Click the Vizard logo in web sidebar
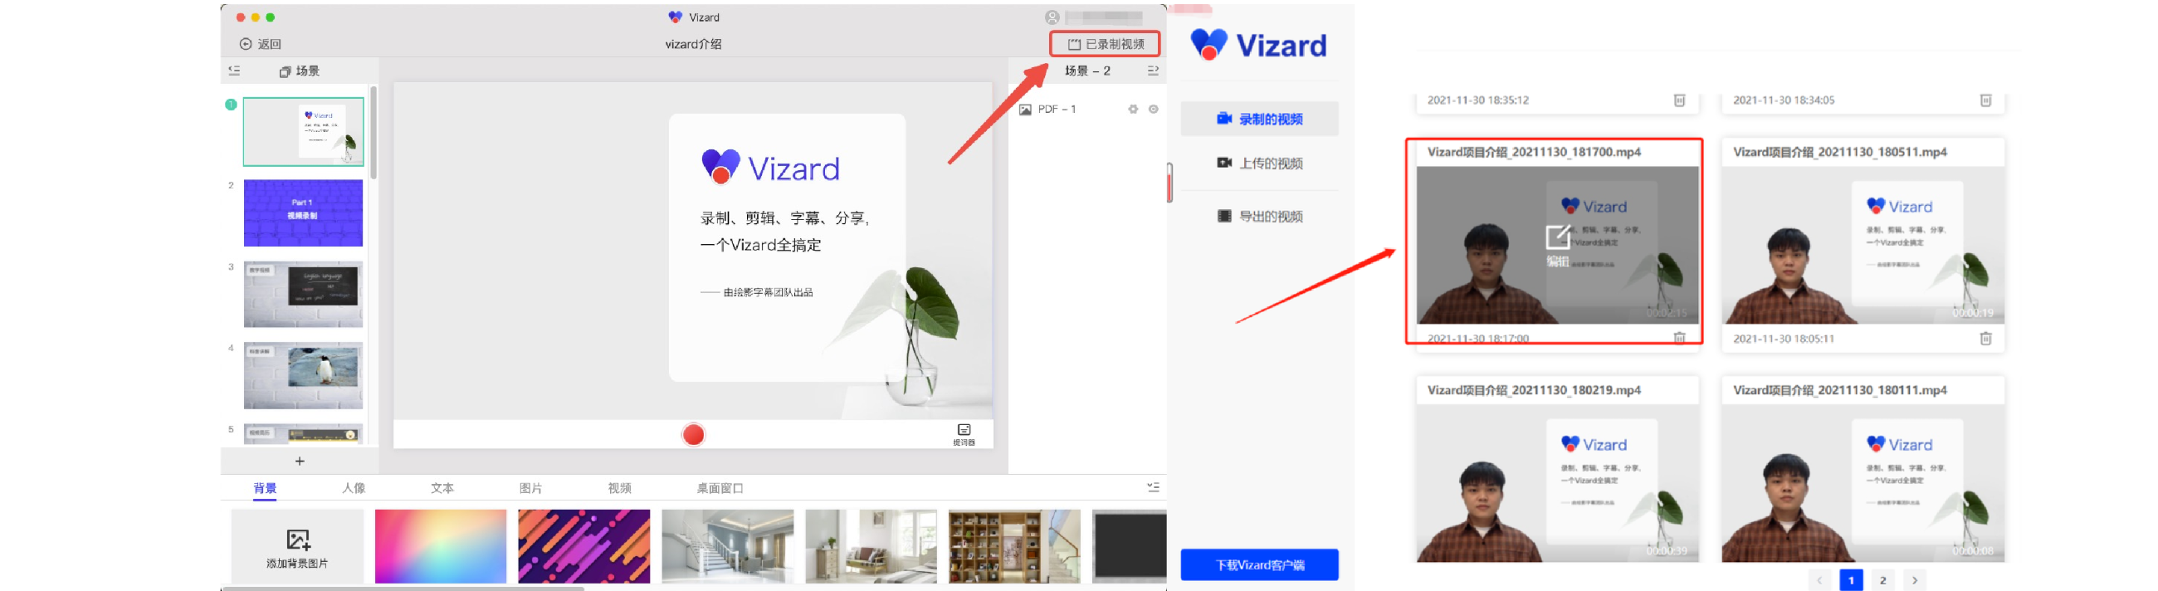 pyautogui.click(x=1258, y=46)
